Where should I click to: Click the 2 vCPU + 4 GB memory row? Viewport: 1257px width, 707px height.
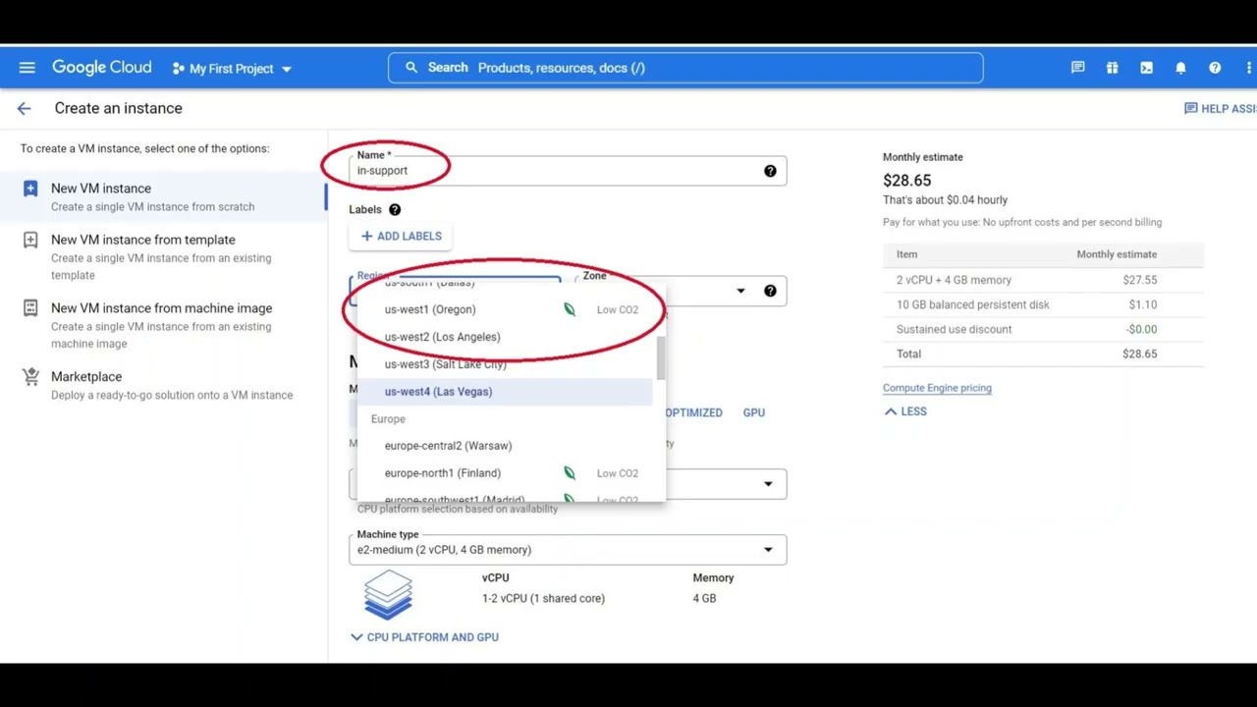point(1043,280)
